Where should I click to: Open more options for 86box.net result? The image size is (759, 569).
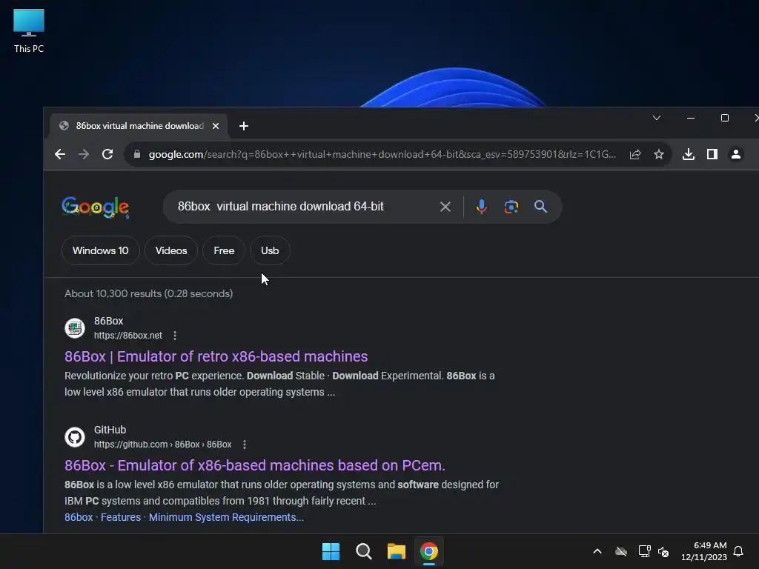click(175, 336)
